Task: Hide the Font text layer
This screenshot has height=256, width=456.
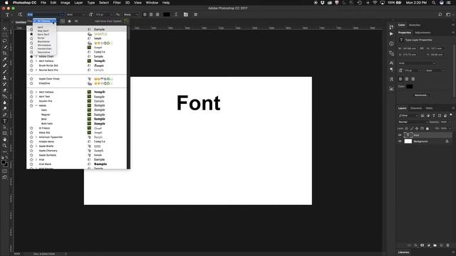Action: [400, 135]
